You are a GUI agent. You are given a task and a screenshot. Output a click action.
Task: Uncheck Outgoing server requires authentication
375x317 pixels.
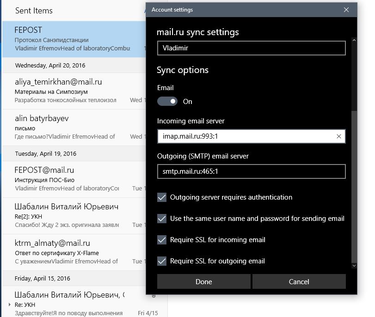pyautogui.click(x=162, y=197)
